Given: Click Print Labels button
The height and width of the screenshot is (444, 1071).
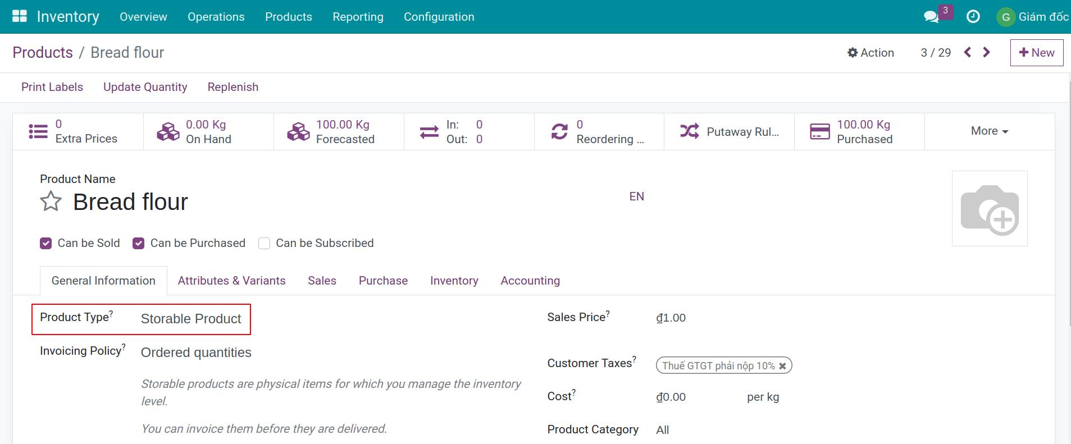Looking at the screenshot, I should pyautogui.click(x=52, y=87).
